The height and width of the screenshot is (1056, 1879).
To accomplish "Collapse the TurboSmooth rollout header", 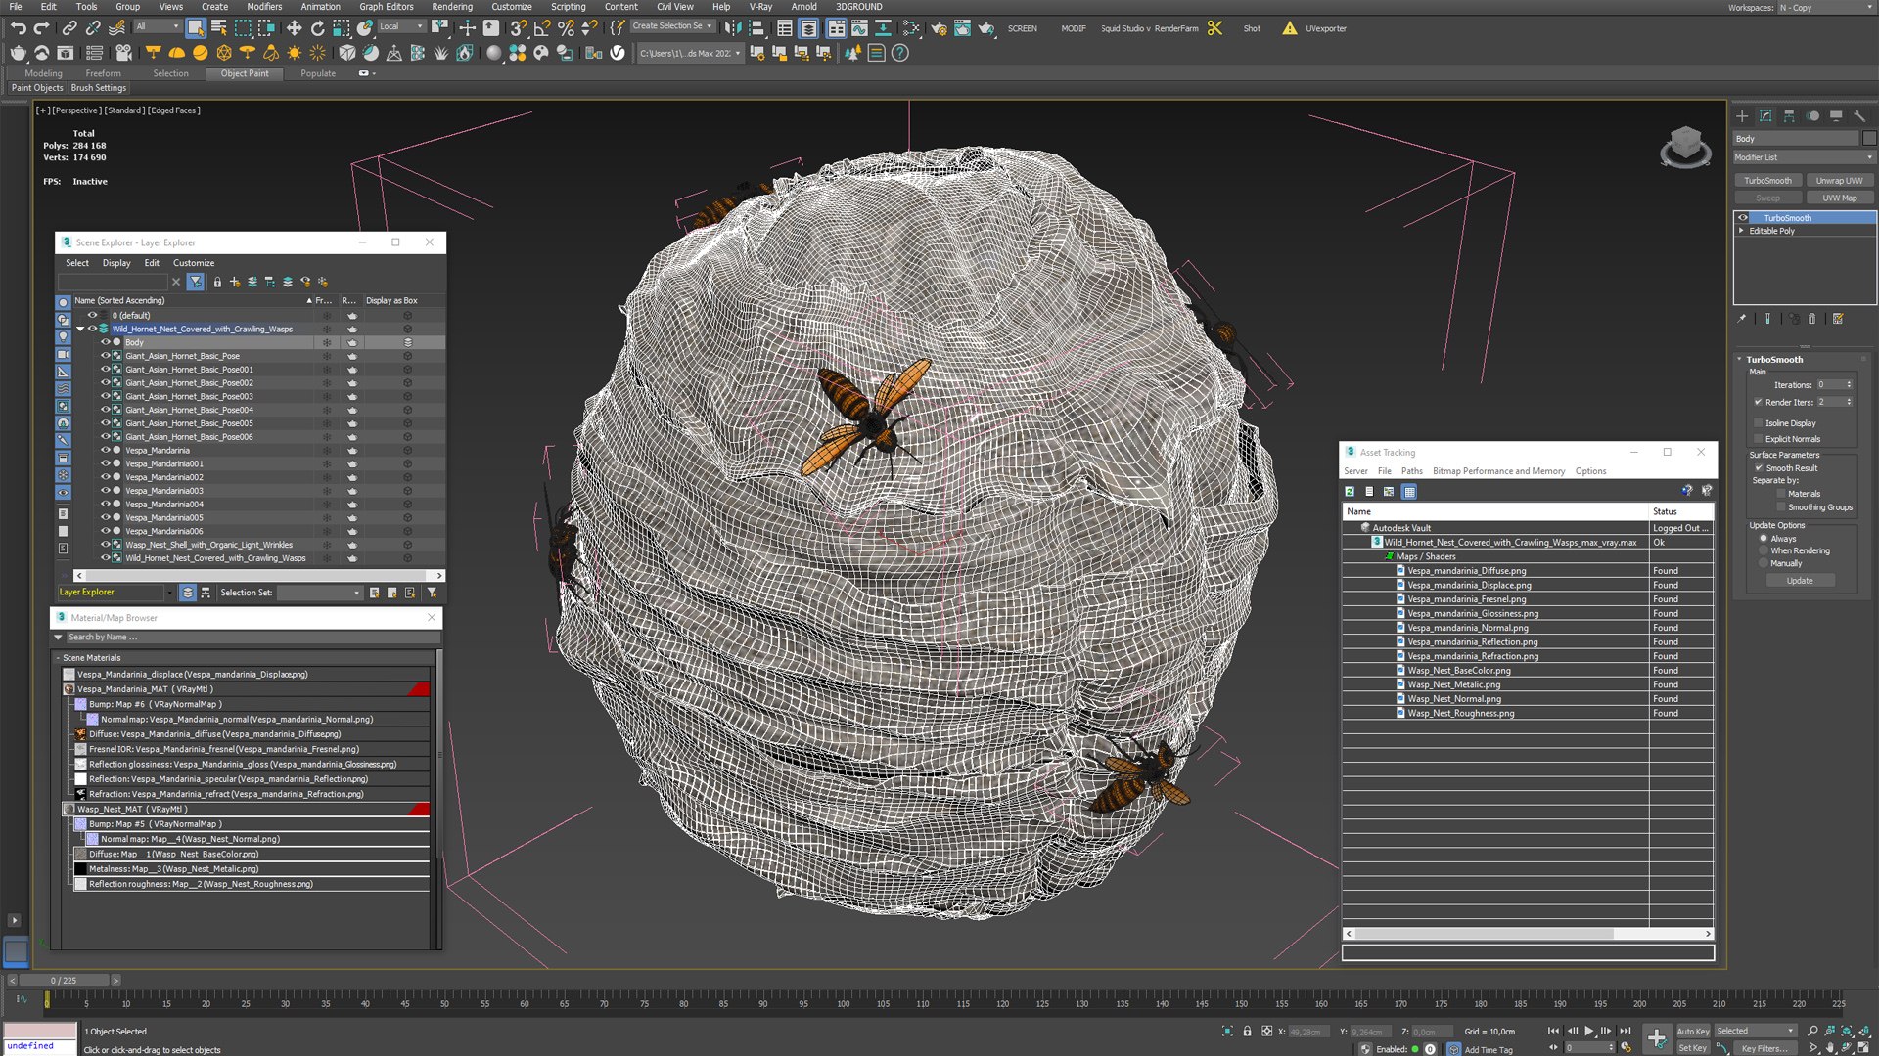I will tap(1773, 359).
